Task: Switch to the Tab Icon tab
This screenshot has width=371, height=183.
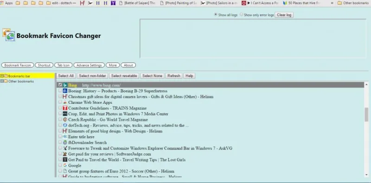Action: click(64, 65)
